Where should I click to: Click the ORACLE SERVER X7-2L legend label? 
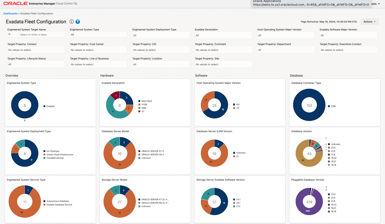(155, 199)
